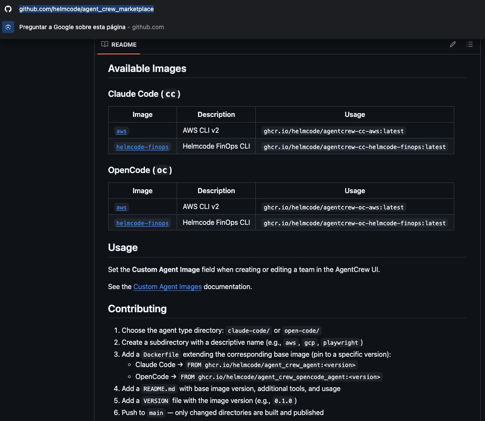The height and width of the screenshot is (421, 485).
Task: Click the Usage column header in OpenCode table
Action: [355, 191]
